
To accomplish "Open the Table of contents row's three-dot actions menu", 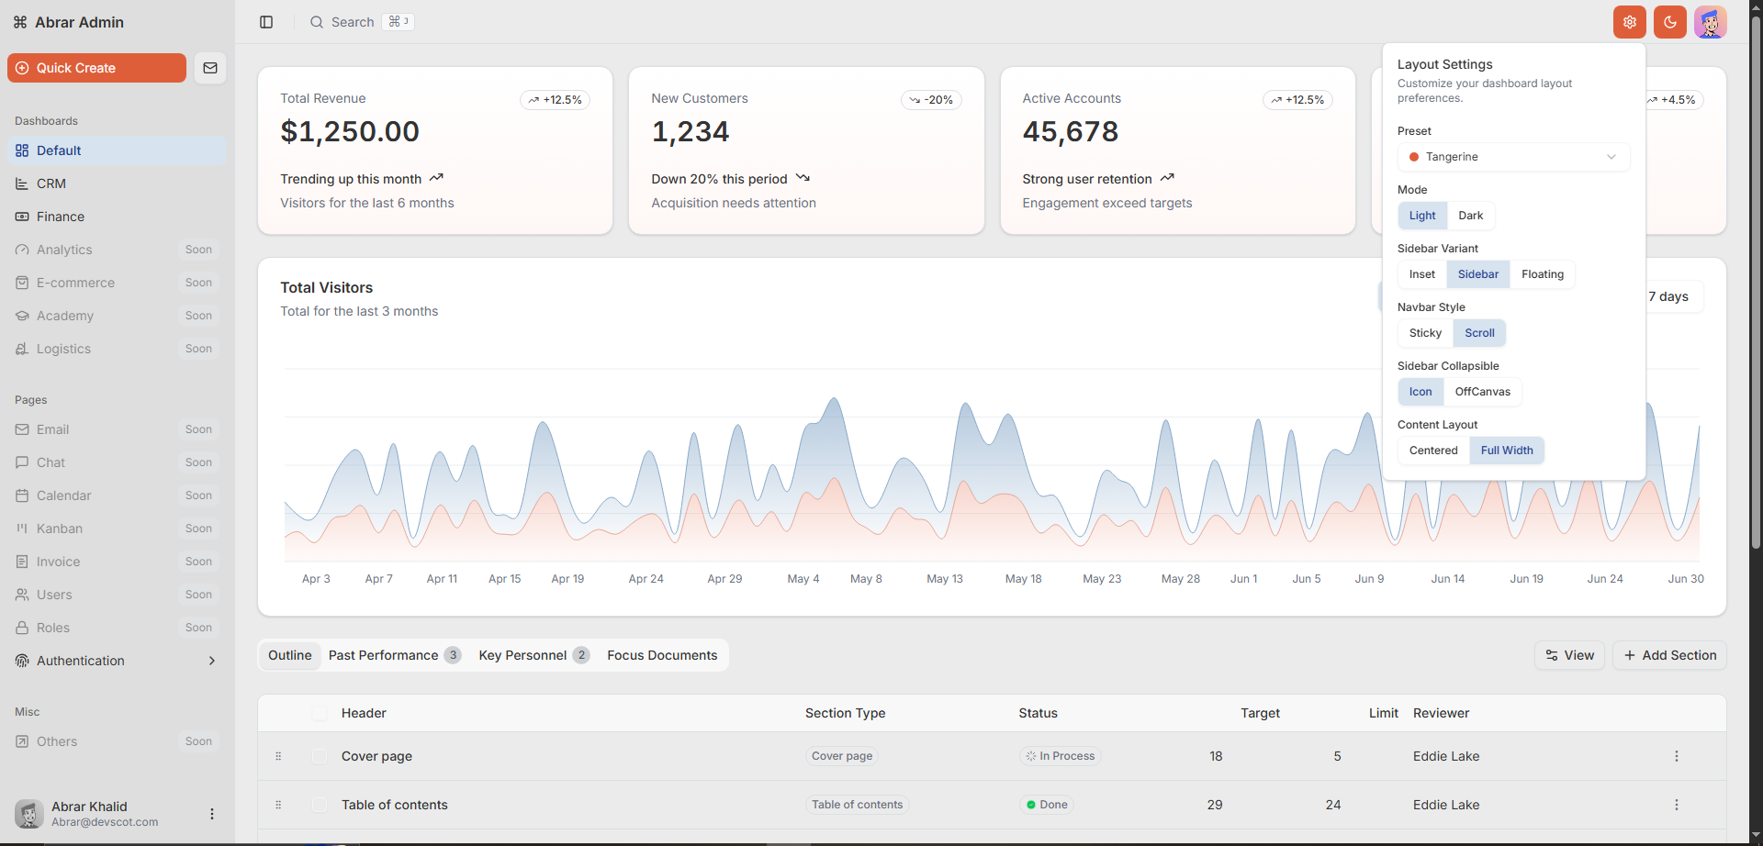I will (x=1677, y=805).
